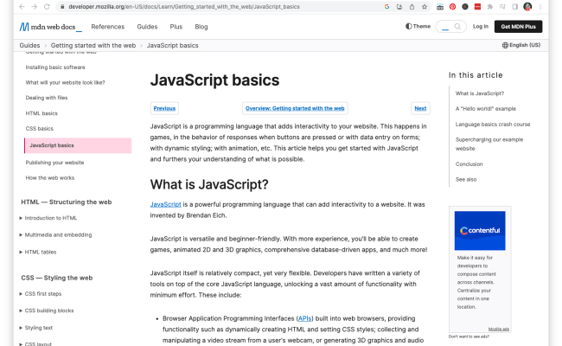Expand CSS building blocks section
Image resolution: width=562 pixels, height=346 pixels.
click(47, 311)
